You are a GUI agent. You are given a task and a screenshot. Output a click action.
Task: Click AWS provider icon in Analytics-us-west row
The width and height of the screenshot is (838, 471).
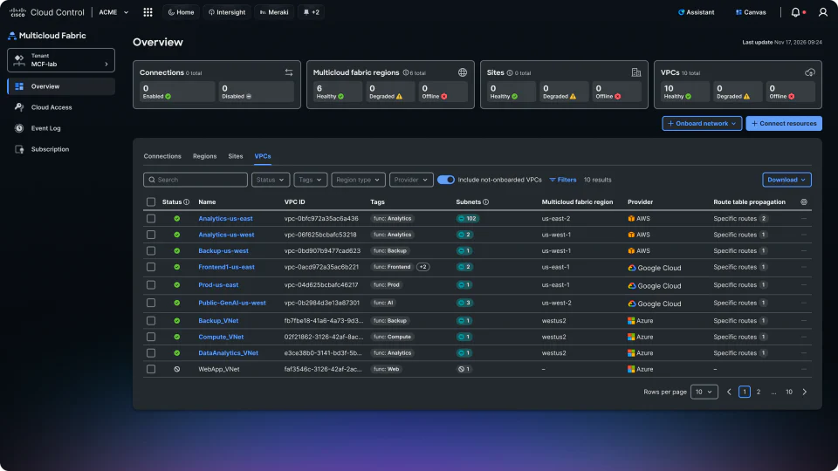(631, 235)
